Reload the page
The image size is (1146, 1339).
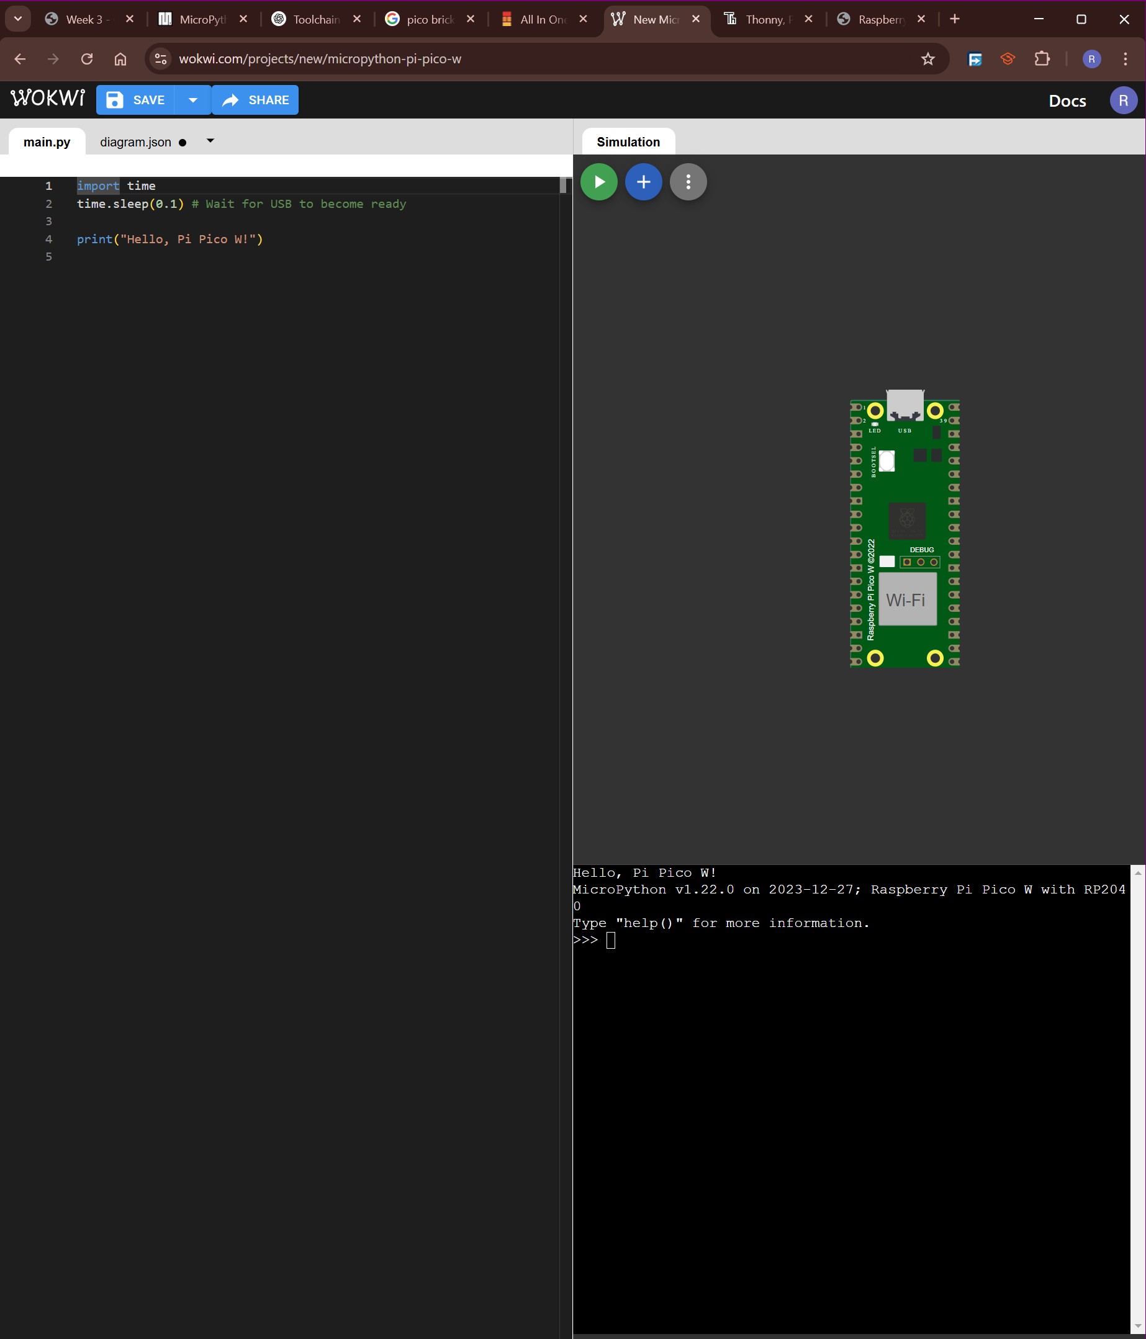[87, 59]
